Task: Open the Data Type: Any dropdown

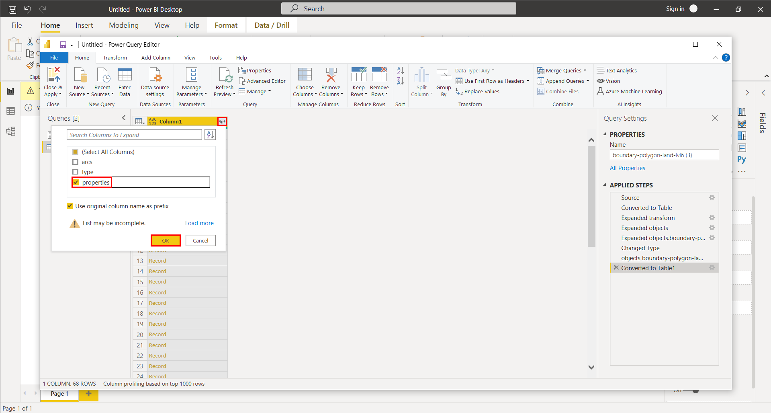Action: pos(474,70)
